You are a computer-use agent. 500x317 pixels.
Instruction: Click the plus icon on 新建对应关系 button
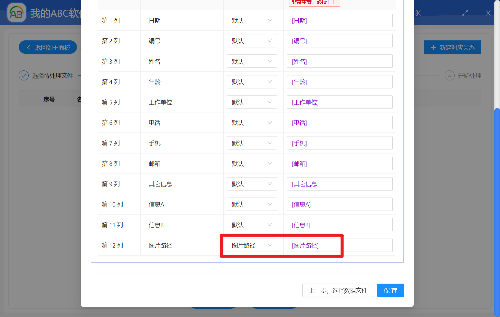pyautogui.click(x=433, y=47)
